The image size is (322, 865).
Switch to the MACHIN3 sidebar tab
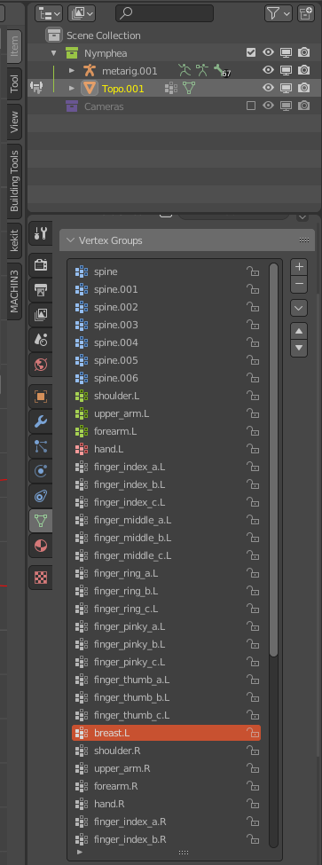[x=14, y=291]
